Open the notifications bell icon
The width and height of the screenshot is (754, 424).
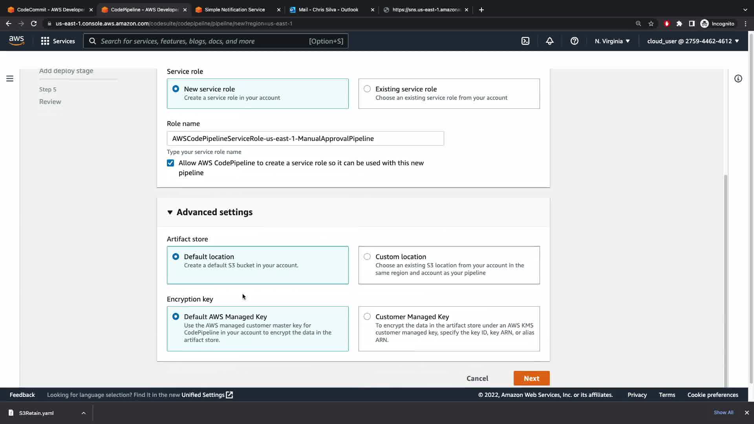[550, 41]
